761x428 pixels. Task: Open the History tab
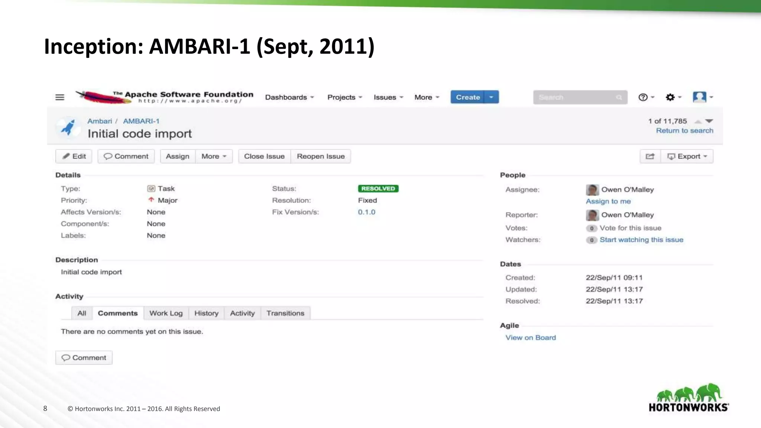[x=206, y=313]
